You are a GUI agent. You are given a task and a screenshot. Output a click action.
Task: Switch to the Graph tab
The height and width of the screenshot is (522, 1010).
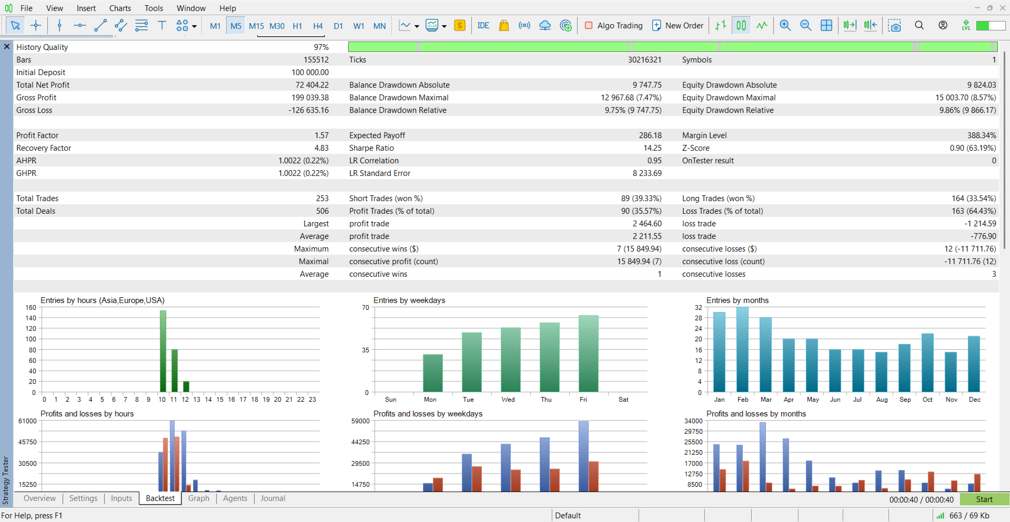198,498
